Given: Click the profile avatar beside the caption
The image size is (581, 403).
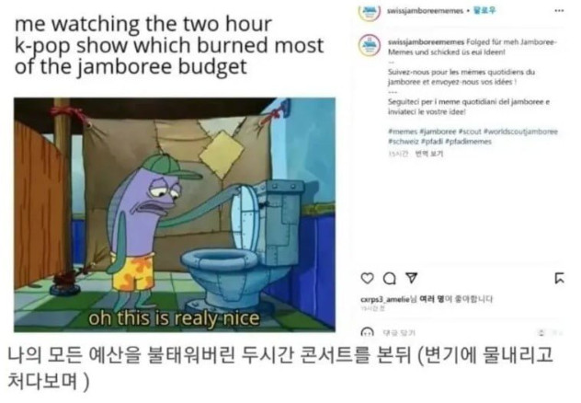Looking at the screenshot, I should pyautogui.click(x=370, y=46).
